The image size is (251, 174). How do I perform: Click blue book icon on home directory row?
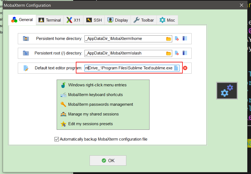click(185, 38)
